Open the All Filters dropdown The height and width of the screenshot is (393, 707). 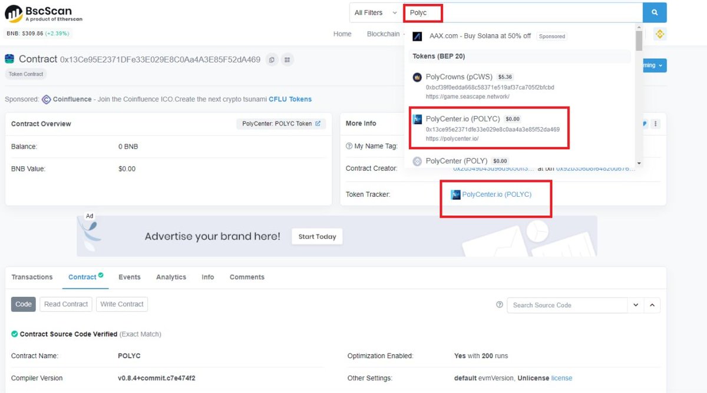coord(375,12)
